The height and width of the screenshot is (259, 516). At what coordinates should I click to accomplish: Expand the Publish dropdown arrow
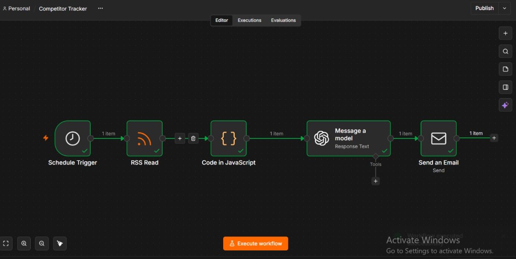tap(504, 8)
